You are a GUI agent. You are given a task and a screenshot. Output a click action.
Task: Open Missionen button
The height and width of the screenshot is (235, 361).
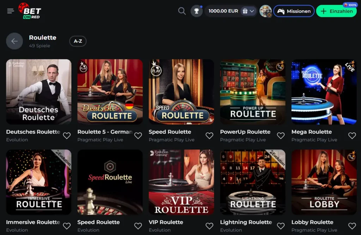point(294,11)
